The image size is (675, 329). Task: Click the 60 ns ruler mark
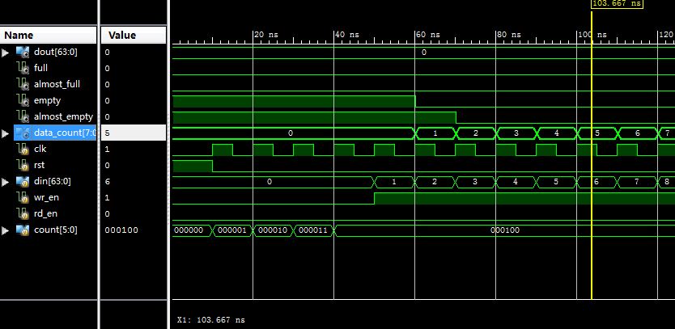tap(427, 35)
